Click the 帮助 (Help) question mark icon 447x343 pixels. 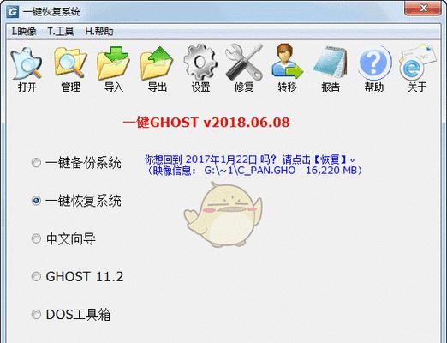(374, 63)
